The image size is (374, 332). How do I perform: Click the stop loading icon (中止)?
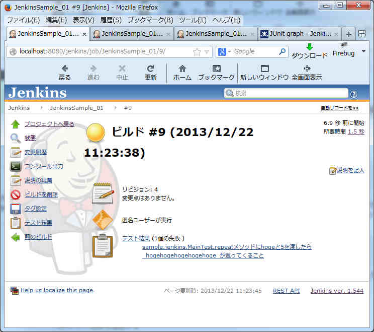pyautogui.click(x=122, y=69)
